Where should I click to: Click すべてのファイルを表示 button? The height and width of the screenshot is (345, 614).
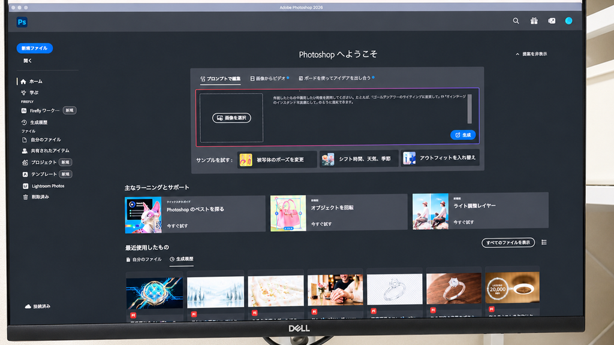(x=508, y=243)
